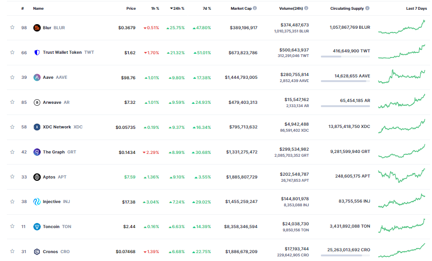The width and height of the screenshot is (432, 261).
Task: Click the Injective coin logo
Action: [x=37, y=202]
